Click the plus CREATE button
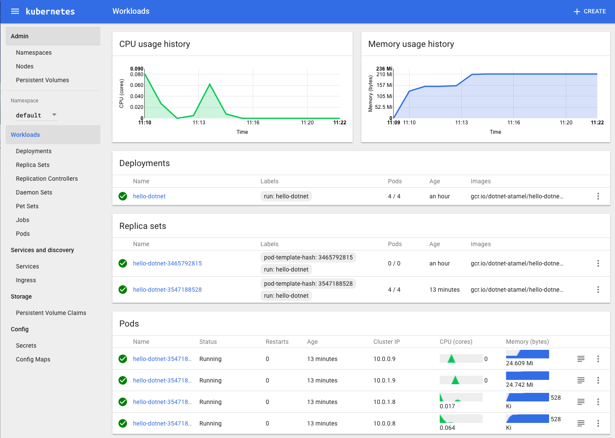Image resolution: width=615 pixels, height=438 pixels. tap(590, 12)
